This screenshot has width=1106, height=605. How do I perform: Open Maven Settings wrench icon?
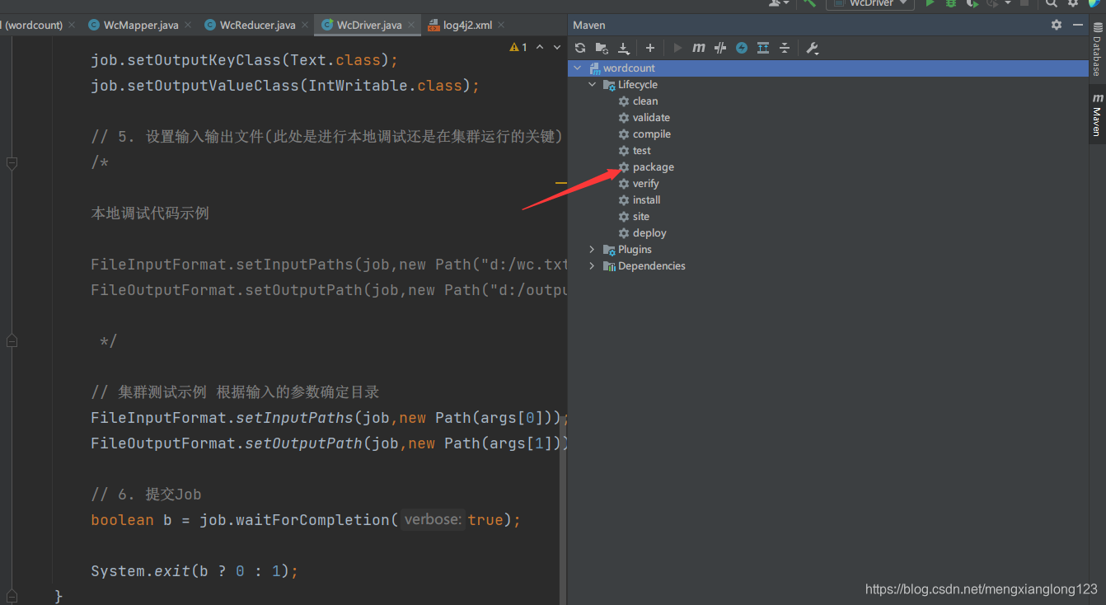pos(812,48)
